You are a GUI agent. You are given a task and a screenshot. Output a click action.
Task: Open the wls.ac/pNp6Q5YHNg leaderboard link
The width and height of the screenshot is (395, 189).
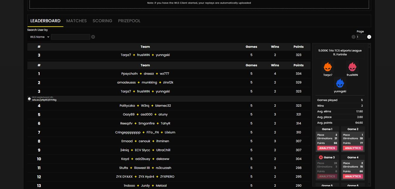[x=44, y=100]
